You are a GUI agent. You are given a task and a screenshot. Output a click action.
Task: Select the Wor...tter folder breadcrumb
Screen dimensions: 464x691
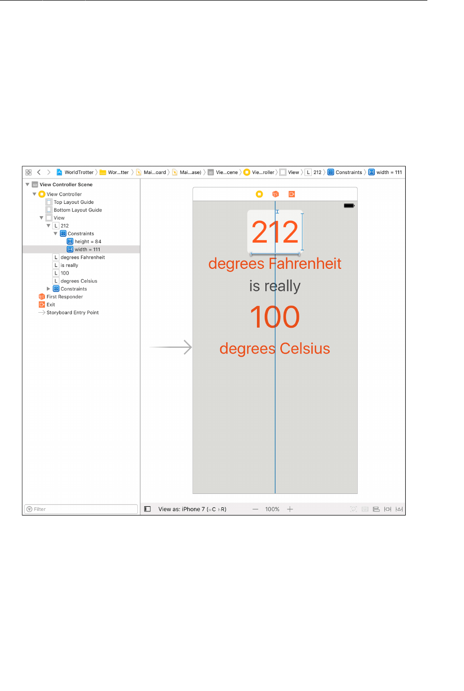coord(115,172)
